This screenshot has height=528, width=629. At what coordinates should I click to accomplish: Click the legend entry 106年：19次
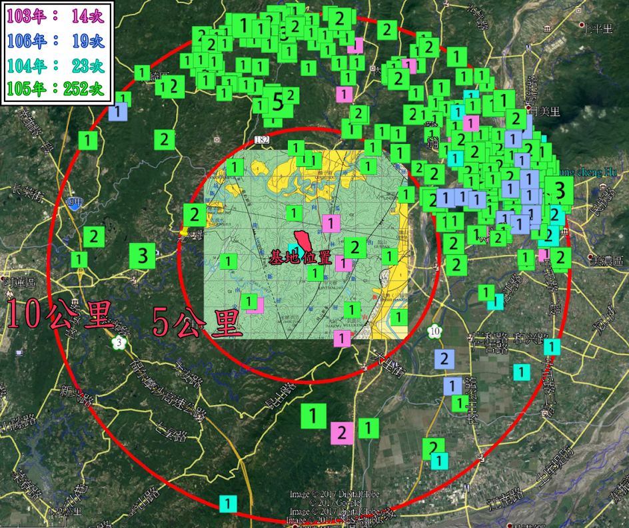click(x=56, y=41)
